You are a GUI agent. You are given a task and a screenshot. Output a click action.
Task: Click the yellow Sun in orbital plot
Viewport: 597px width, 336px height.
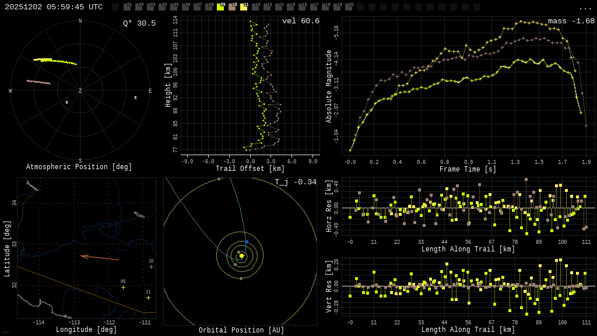point(241,256)
